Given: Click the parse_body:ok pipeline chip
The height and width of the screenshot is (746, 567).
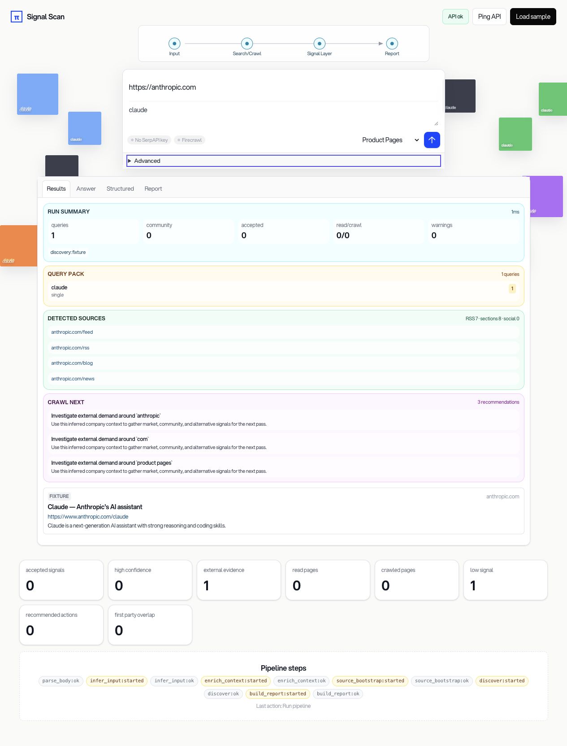Looking at the screenshot, I should tap(61, 681).
